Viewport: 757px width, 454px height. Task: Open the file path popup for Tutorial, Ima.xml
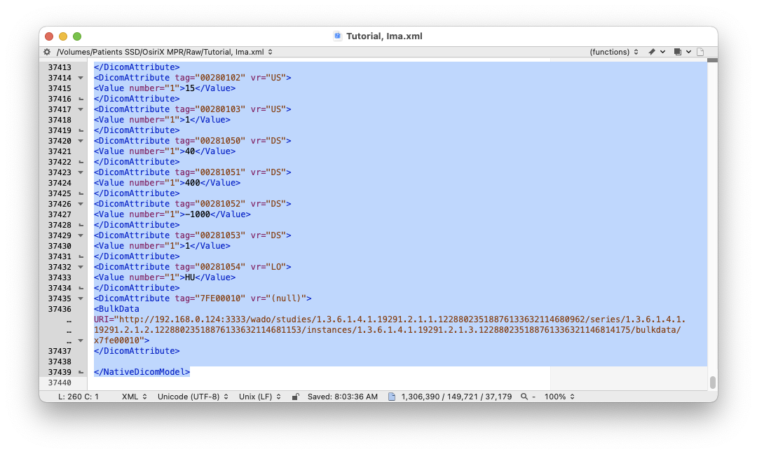(165, 52)
